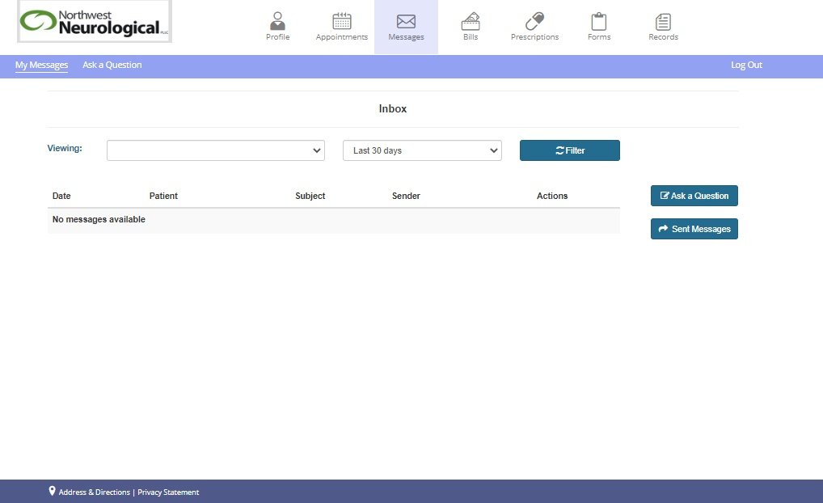Open the Records document icon
This screenshot has height=503, width=823.
point(663,21)
